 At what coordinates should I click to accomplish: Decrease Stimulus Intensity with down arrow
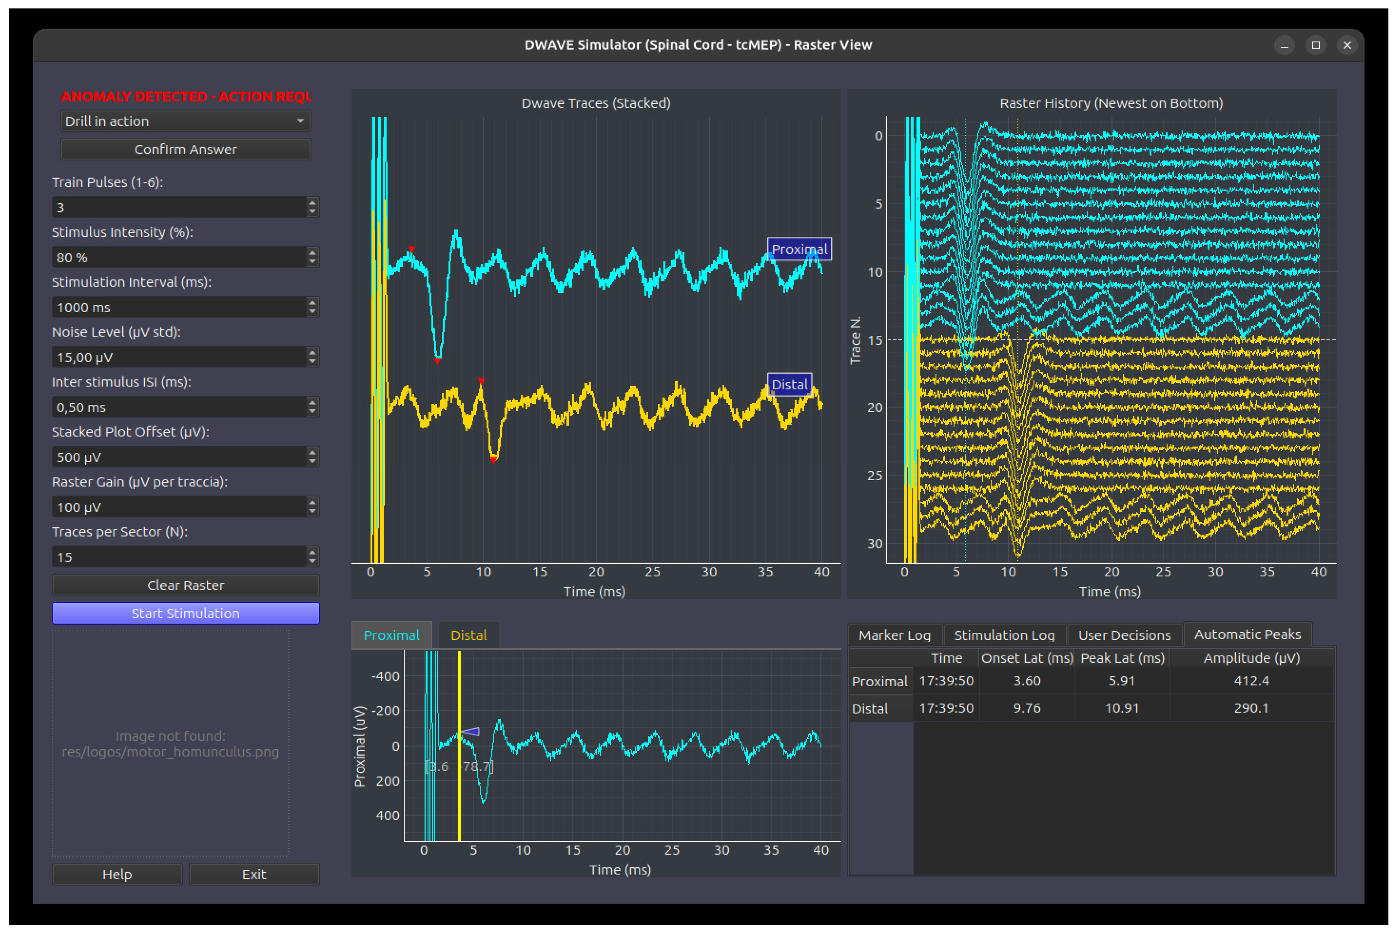tap(312, 262)
